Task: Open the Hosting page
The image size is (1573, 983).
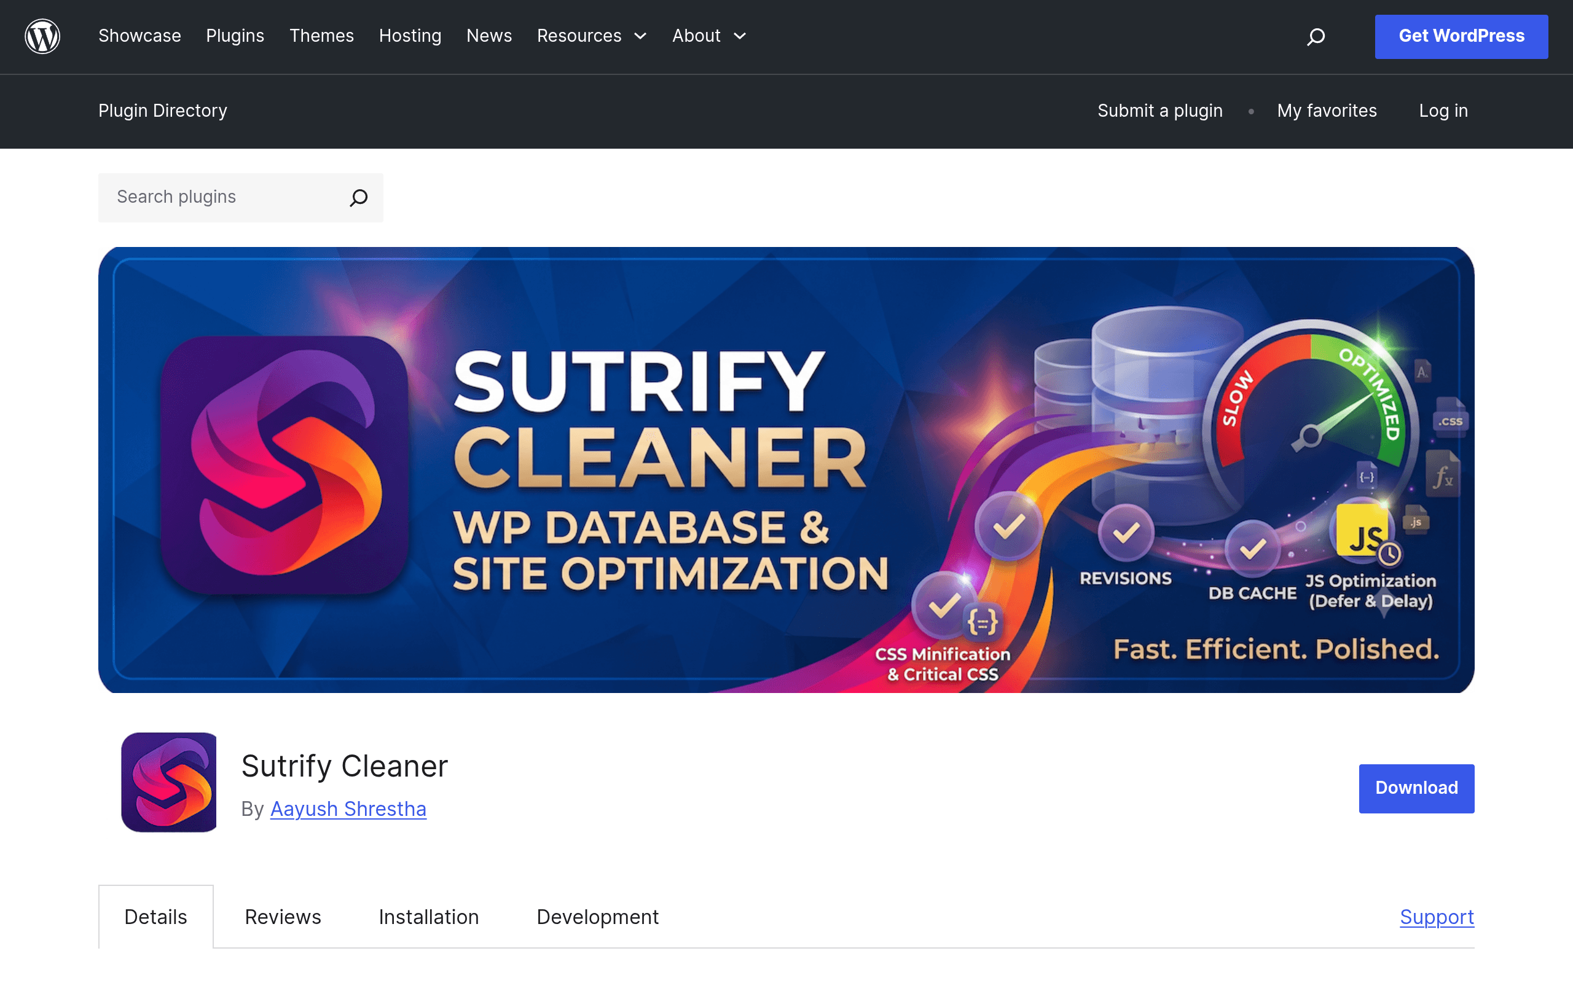Action: [x=410, y=36]
